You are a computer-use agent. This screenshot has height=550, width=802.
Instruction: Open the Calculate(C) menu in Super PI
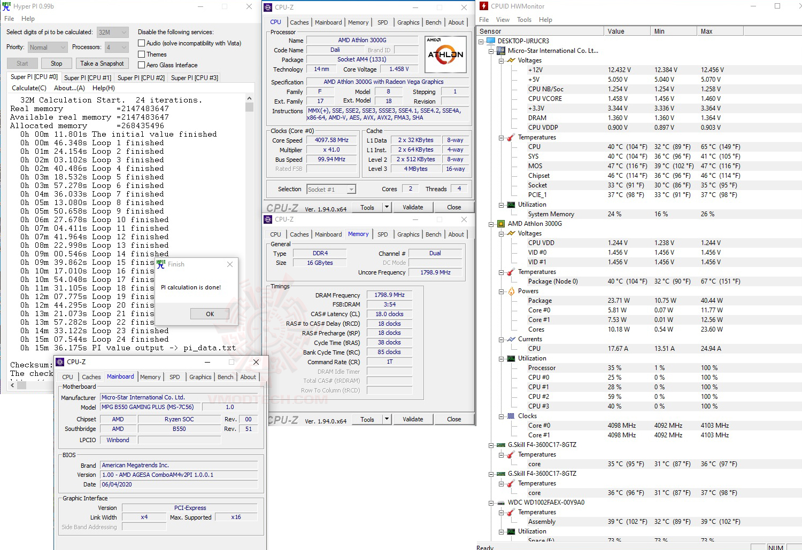29,88
